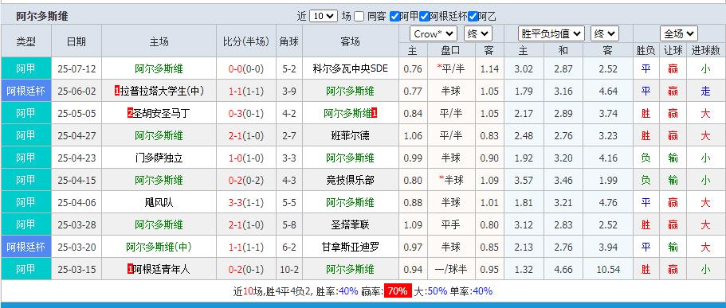Click the 1.32 home odds value

point(524,269)
